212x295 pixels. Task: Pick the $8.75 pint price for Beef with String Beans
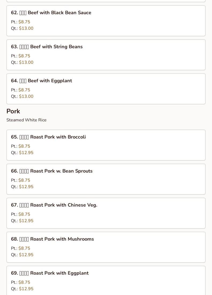(x=24, y=56)
